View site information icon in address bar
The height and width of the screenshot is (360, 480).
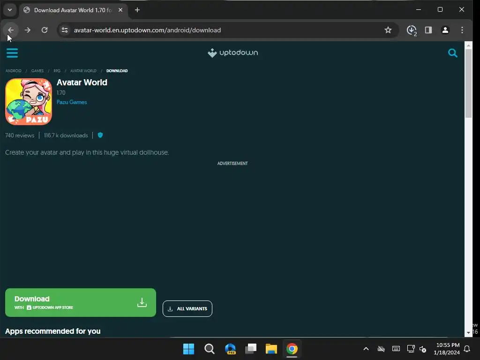click(x=65, y=30)
